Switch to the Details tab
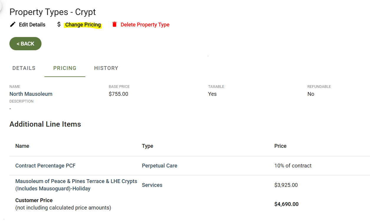Image resolution: width=370 pixels, height=223 pixels. tap(24, 68)
